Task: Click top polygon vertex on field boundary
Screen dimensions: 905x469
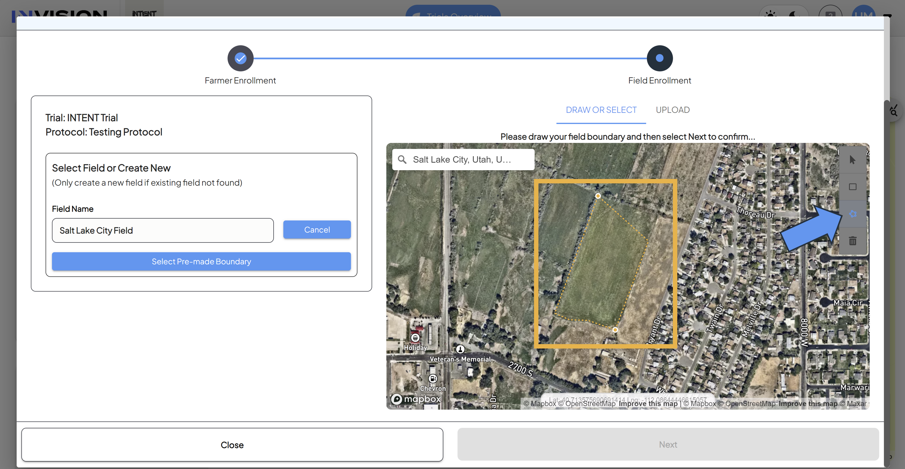Action: (598, 196)
